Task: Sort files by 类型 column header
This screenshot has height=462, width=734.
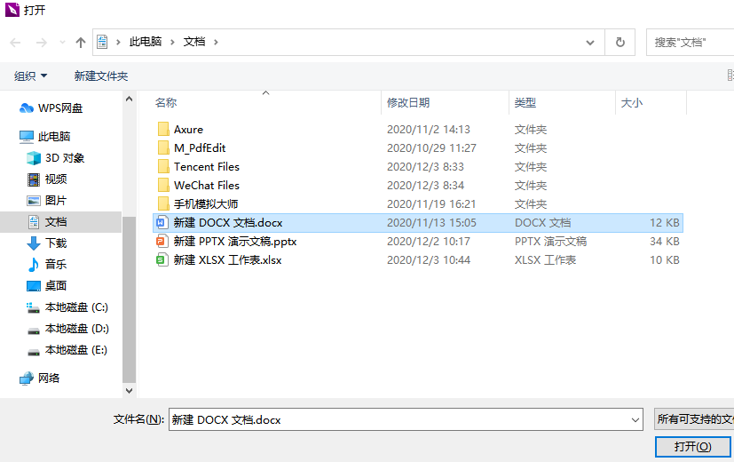Action: coord(525,103)
